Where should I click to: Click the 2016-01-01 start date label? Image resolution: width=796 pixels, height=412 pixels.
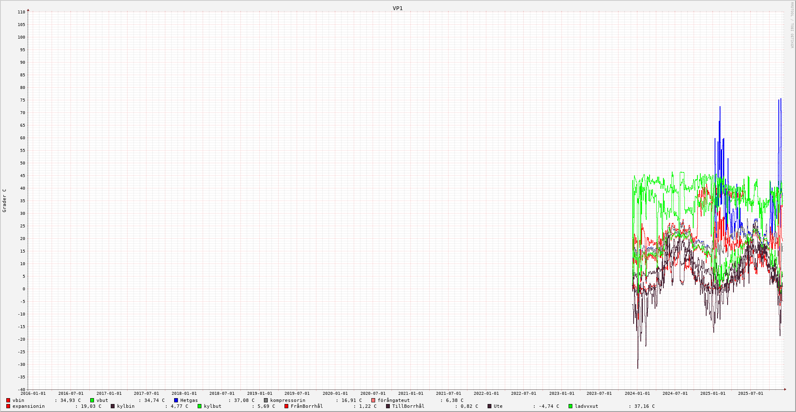[33, 394]
